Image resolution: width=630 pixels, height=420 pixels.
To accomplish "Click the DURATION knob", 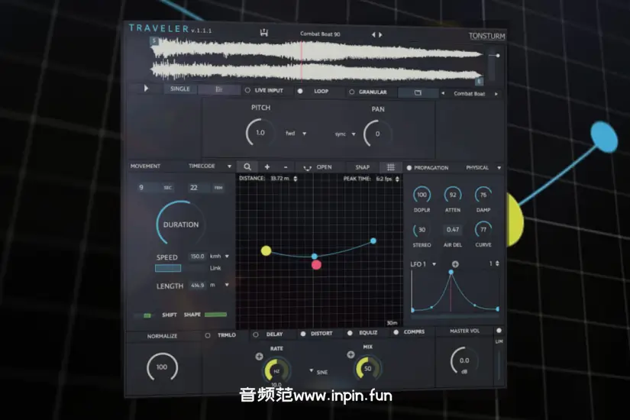I will click(x=180, y=225).
